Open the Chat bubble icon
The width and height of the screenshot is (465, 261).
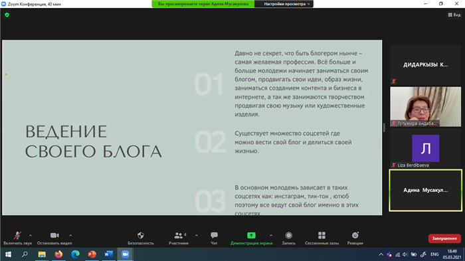pos(214,236)
